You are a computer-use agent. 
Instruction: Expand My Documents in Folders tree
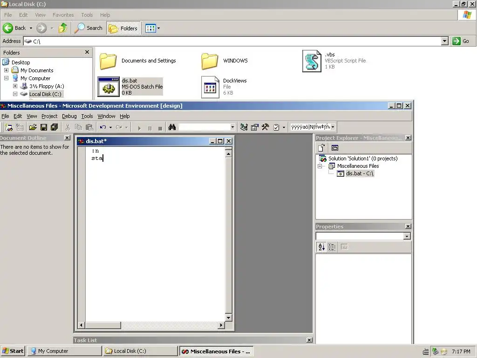point(6,70)
